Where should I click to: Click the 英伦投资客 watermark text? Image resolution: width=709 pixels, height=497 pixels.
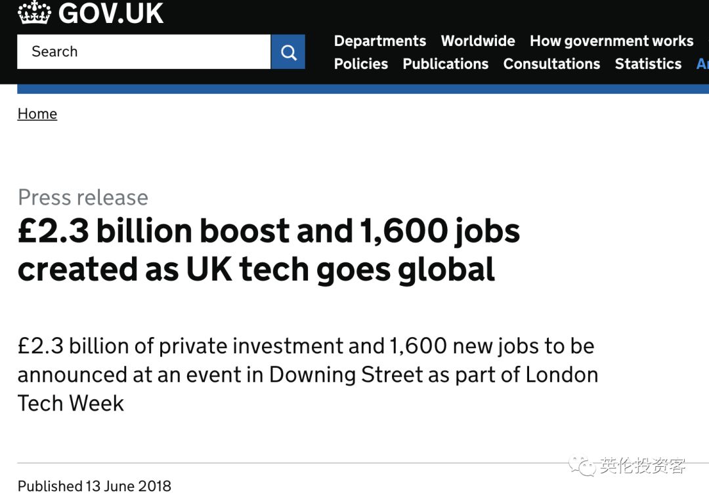pyautogui.click(x=643, y=466)
